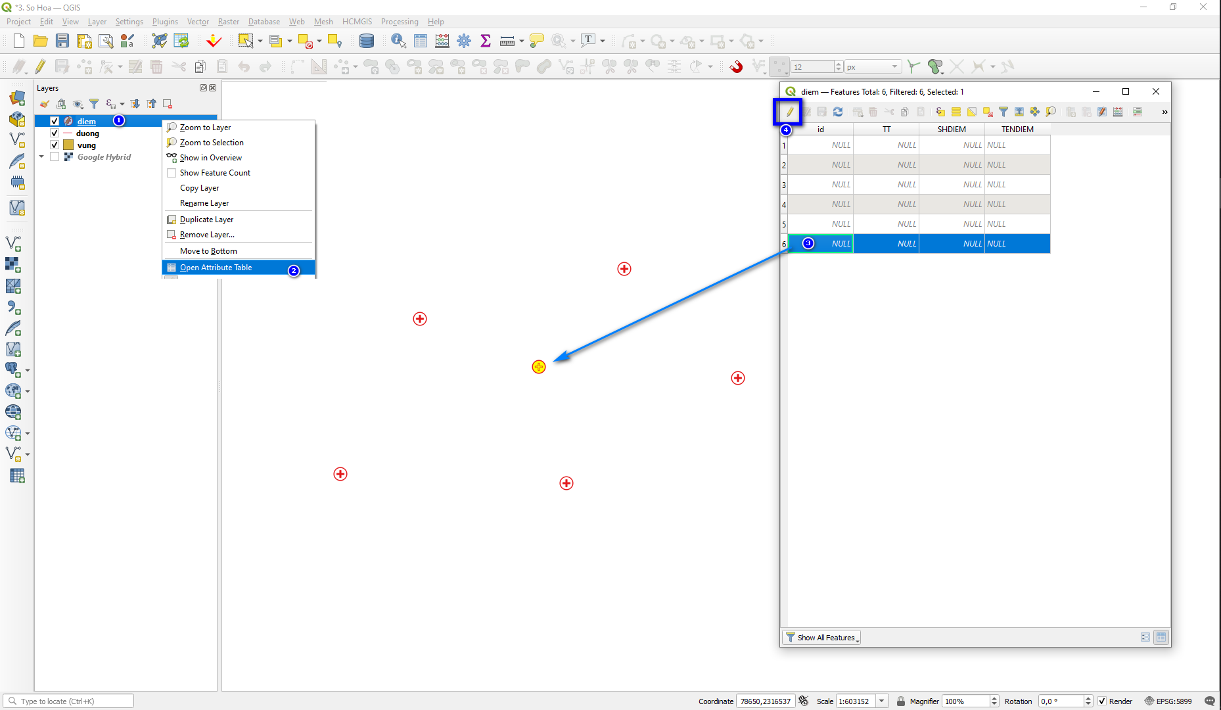This screenshot has width=1221, height=710.
Task: Open the HCMGIS menu
Action: (x=357, y=22)
